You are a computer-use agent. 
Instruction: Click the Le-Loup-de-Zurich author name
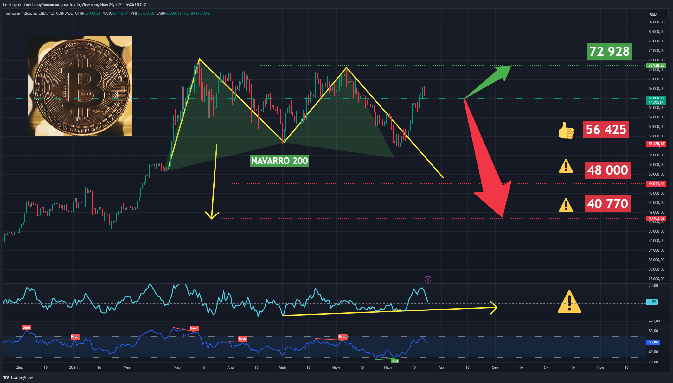click(x=19, y=5)
